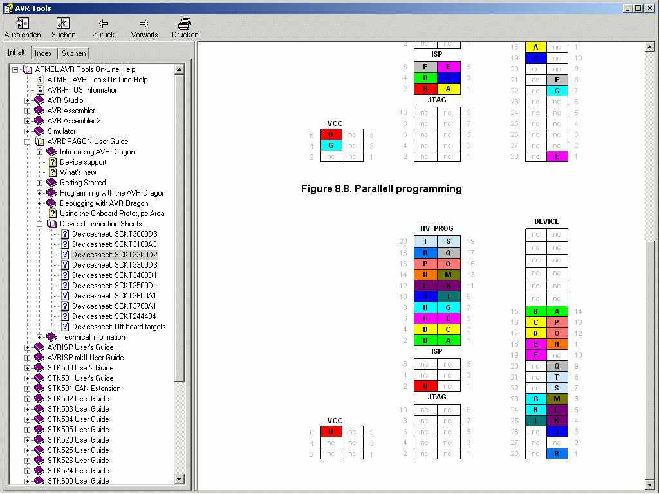The width and height of the screenshot is (659, 494).
Task: Expand the AVR Assembler 2 tree node
Action: (x=27, y=121)
